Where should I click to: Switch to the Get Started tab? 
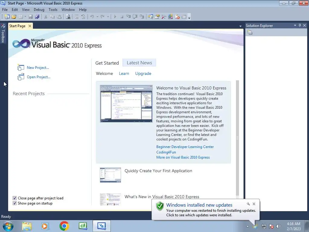(107, 63)
